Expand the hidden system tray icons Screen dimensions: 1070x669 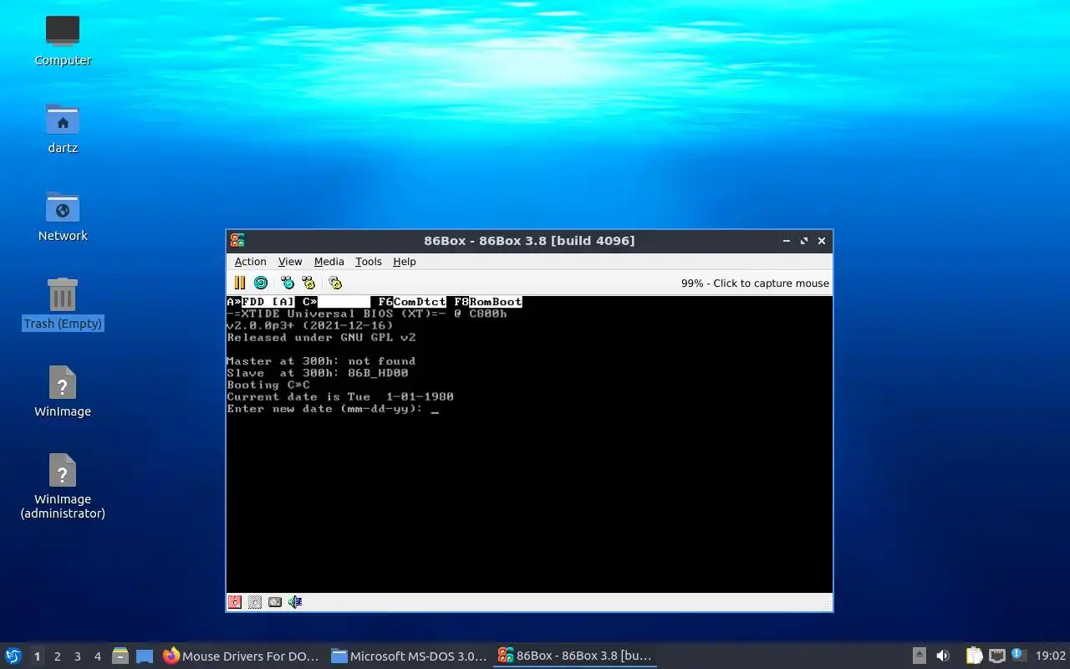click(919, 656)
